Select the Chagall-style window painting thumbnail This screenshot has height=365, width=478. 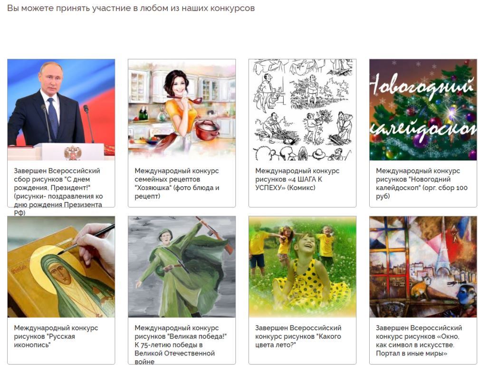[x=423, y=267]
